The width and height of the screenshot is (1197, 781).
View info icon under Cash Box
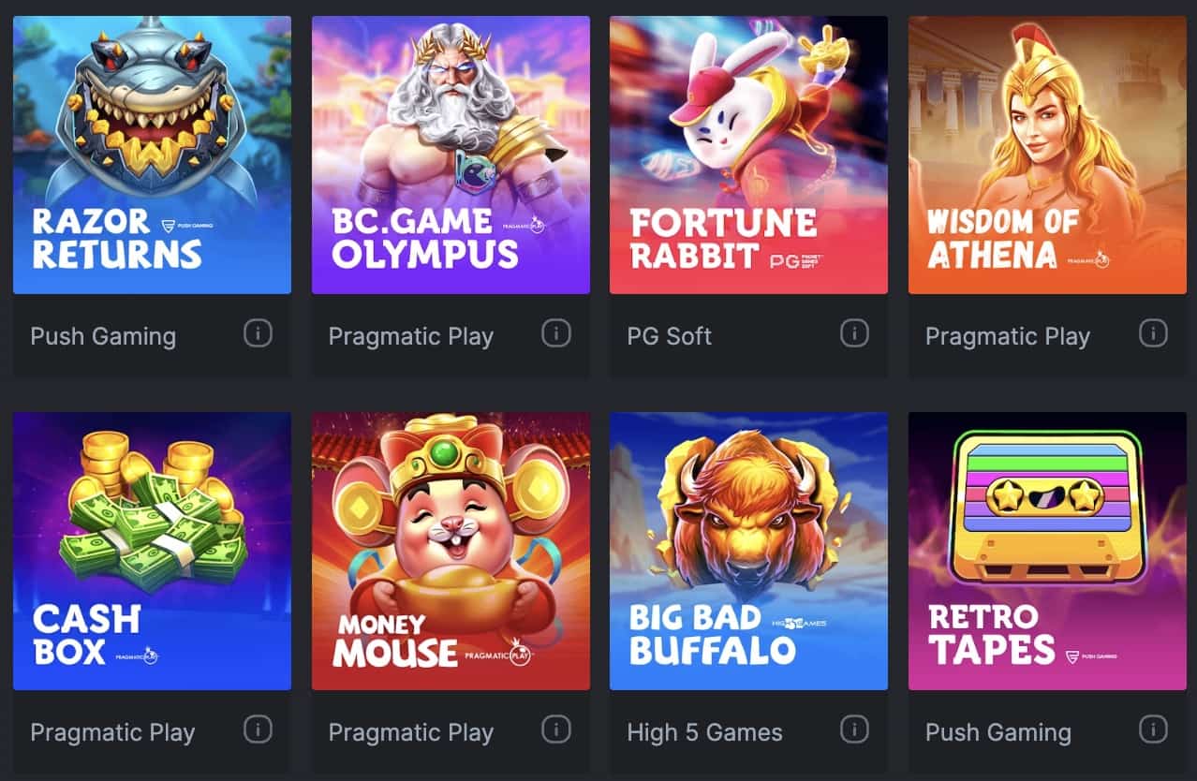coord(258,729)
